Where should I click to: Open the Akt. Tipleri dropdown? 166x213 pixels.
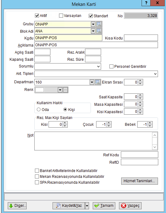point(155,74)
